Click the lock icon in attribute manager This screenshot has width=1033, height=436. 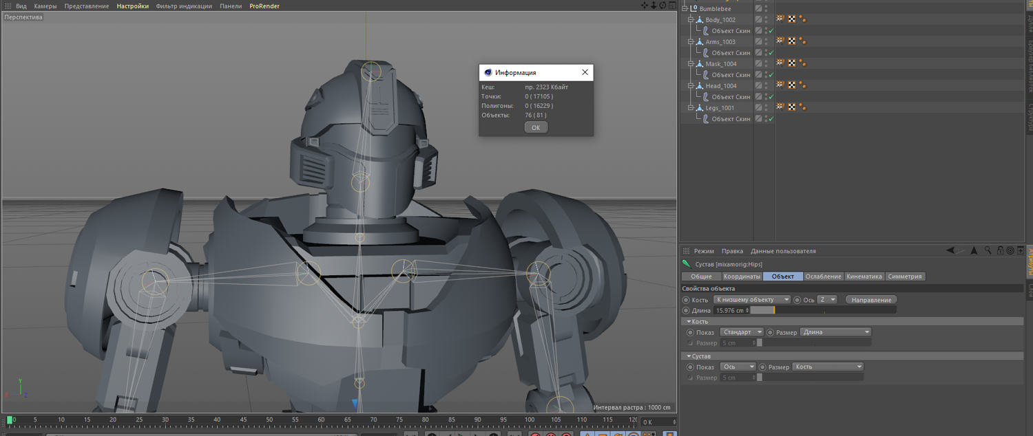point(1000,251)
